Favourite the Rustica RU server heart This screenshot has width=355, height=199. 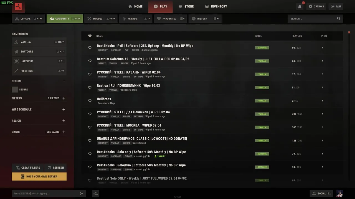pyautogui.click(x=90, y=88)
